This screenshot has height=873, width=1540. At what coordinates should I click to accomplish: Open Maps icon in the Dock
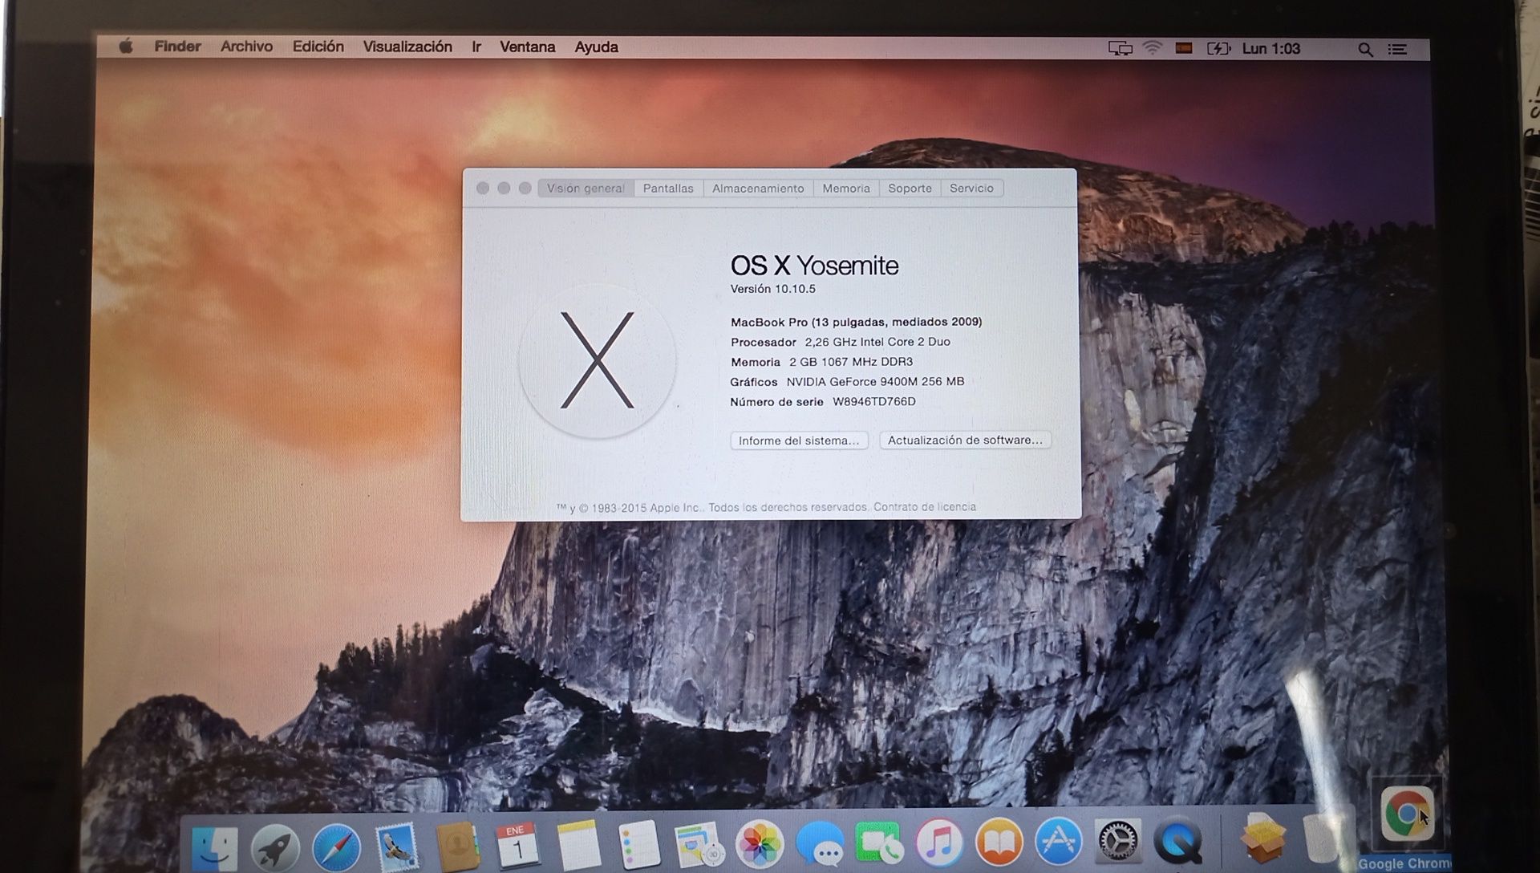(699, 845)
